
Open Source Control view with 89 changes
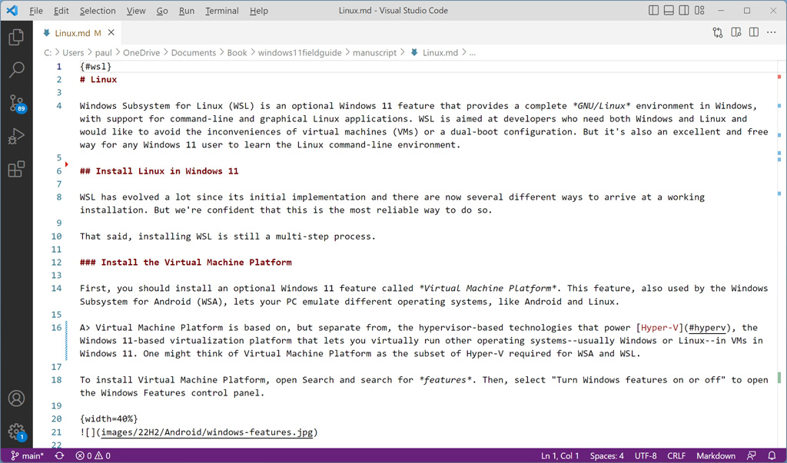coord(16,104)
